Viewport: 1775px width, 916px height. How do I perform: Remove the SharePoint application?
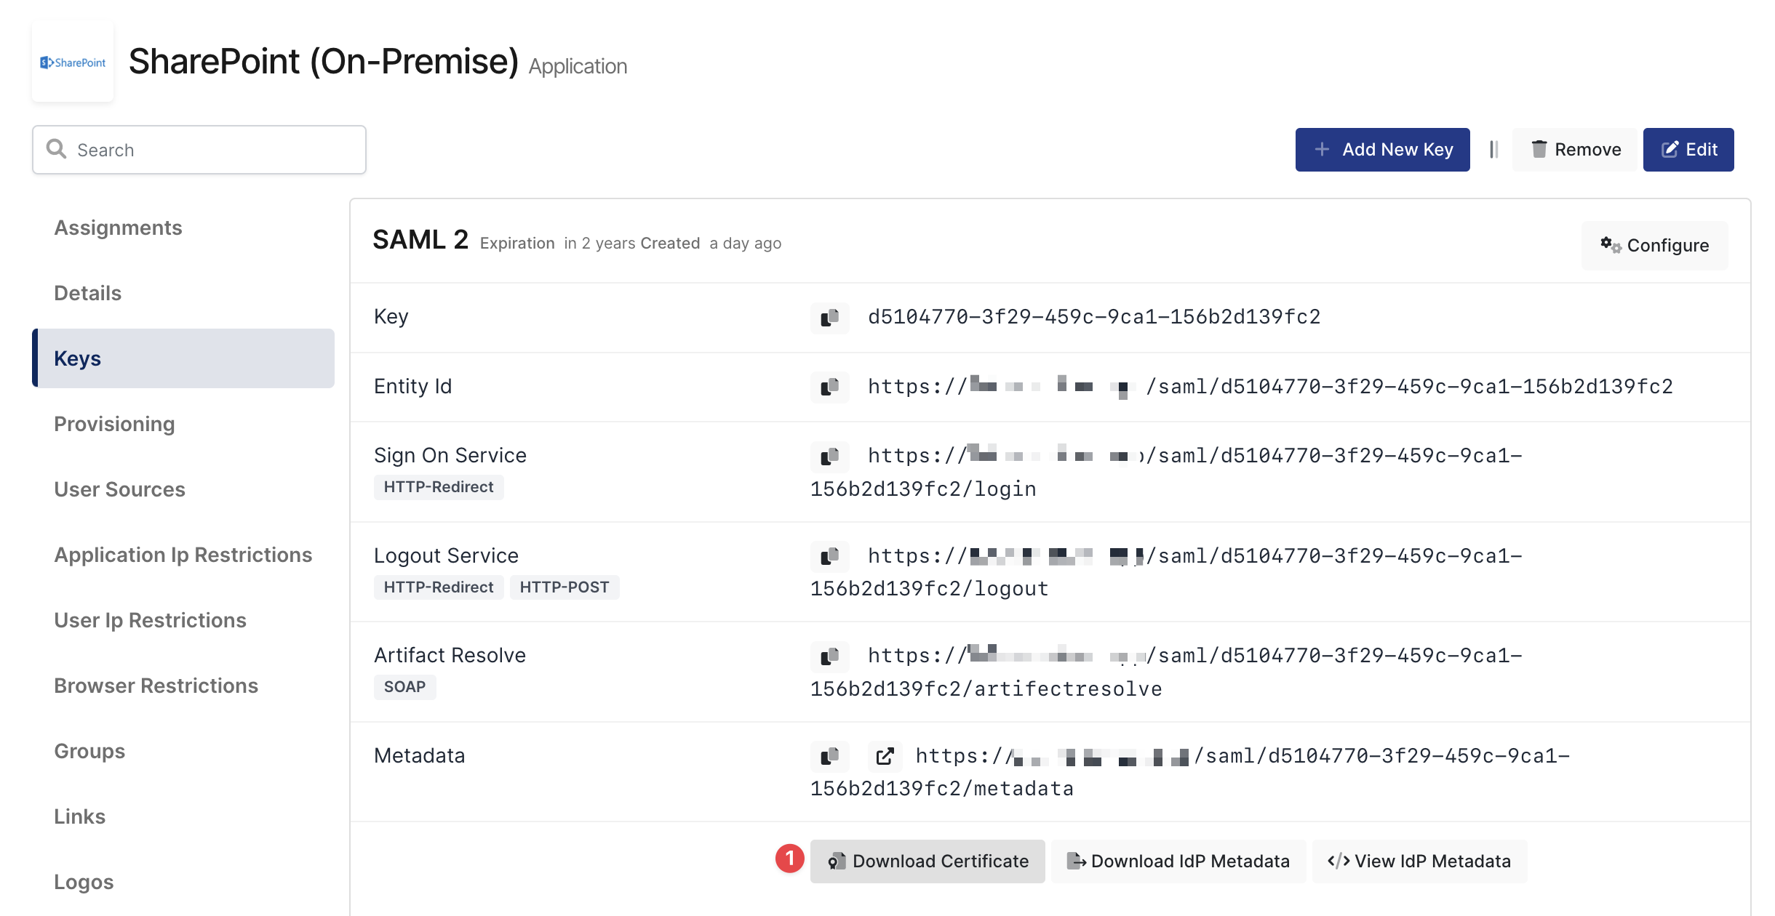tap(1574, 149)
